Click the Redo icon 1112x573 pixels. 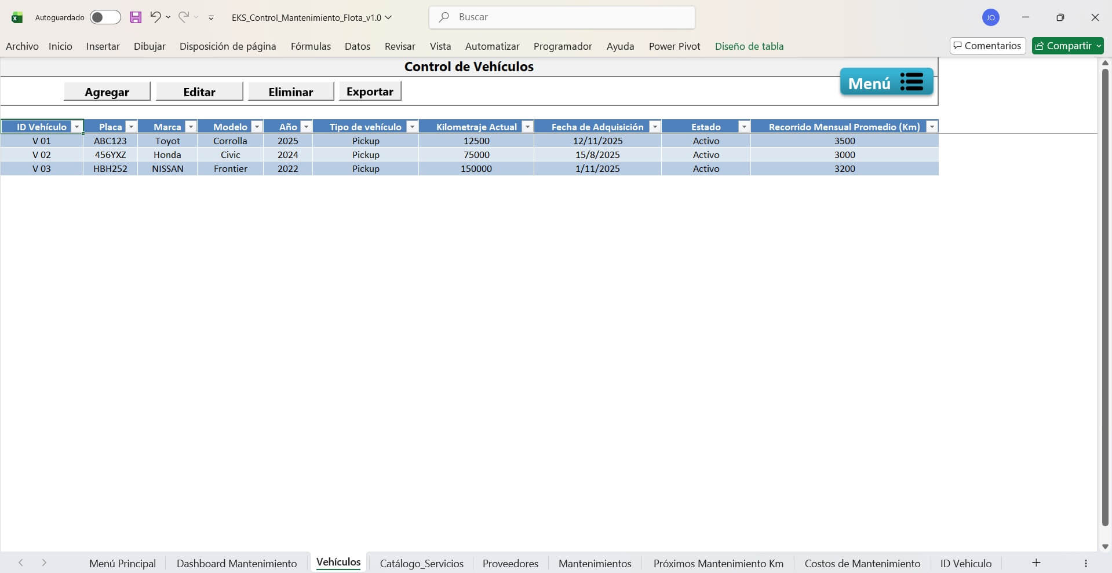[x=184, y=17]
